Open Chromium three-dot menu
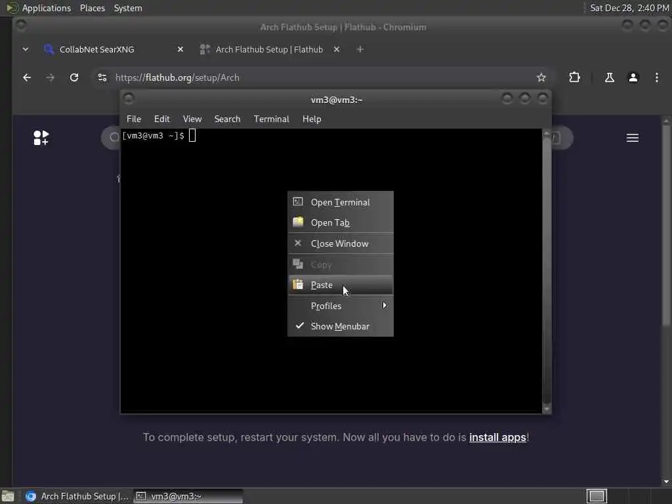672x504 pixels. pyautogui.click(x=656, y=77)
